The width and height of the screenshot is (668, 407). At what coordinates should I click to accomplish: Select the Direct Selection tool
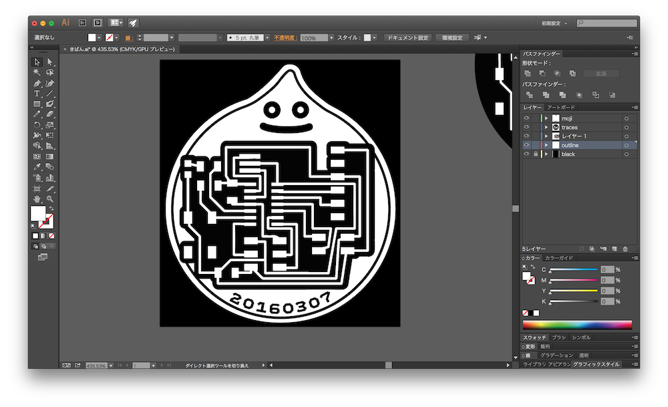[x=50, y=62]
